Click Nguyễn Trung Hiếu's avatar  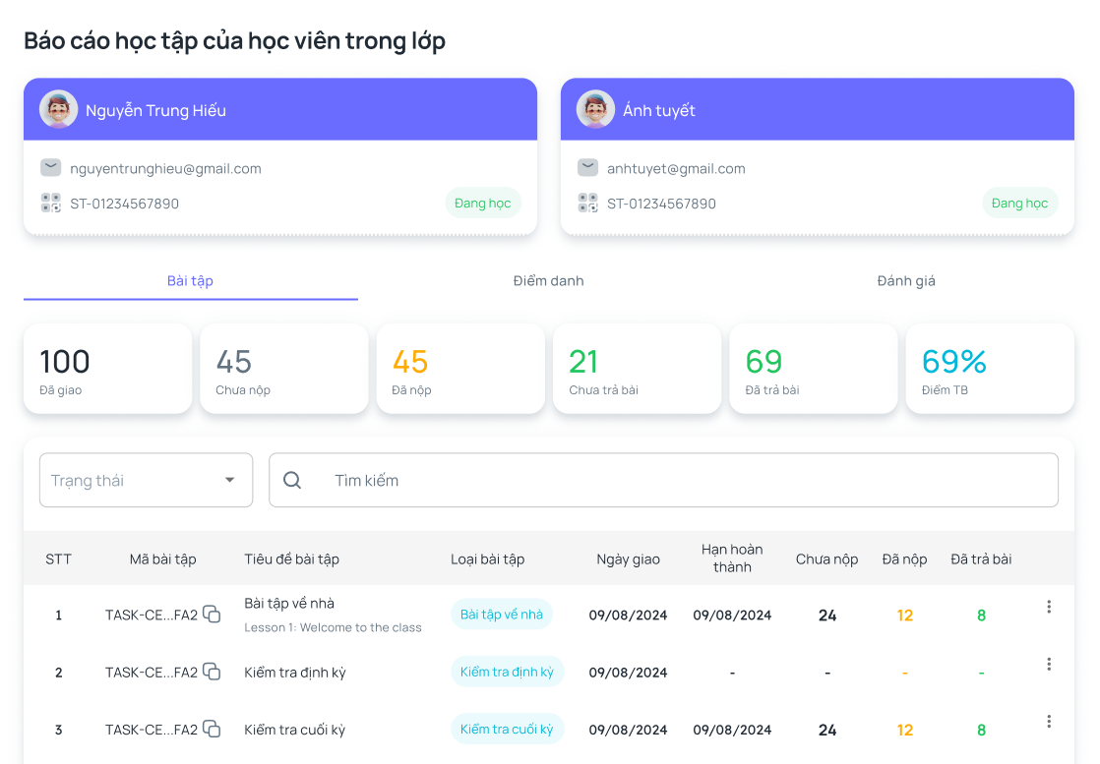[59, 109]
